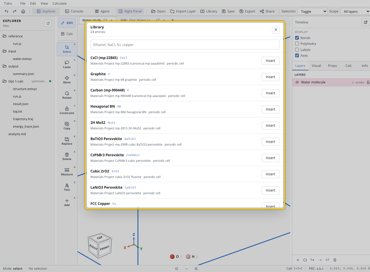Open the Selection Toggle dropdown
370x272 pixels.
pyautogui.click(x=312, y=11)
